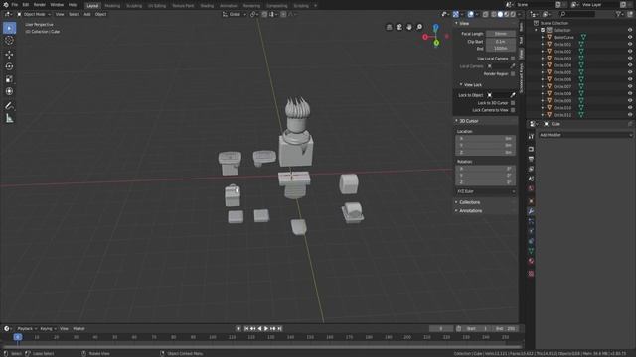Toggle camera view icon in viewport
This screenshot has width=636, height=357.
(x=399, y=27)
